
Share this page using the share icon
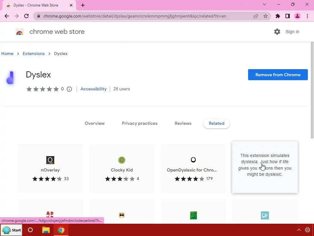click(x=256, y=16)
